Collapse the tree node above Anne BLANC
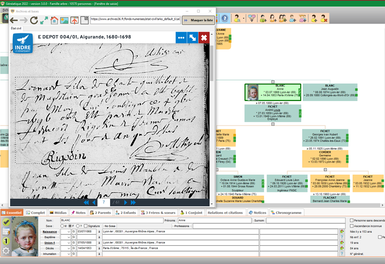 point(273,82)
